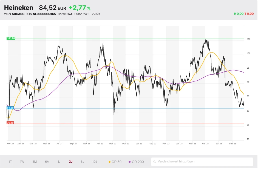Select the active 3J range
The height and width of the screenshot is (169, 258).
tap(71, 162)
